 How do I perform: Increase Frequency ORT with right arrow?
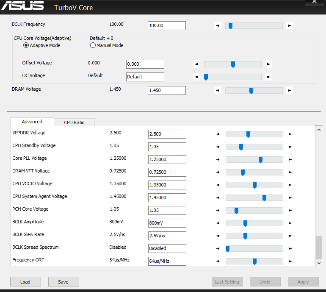(x=290, y=261)
